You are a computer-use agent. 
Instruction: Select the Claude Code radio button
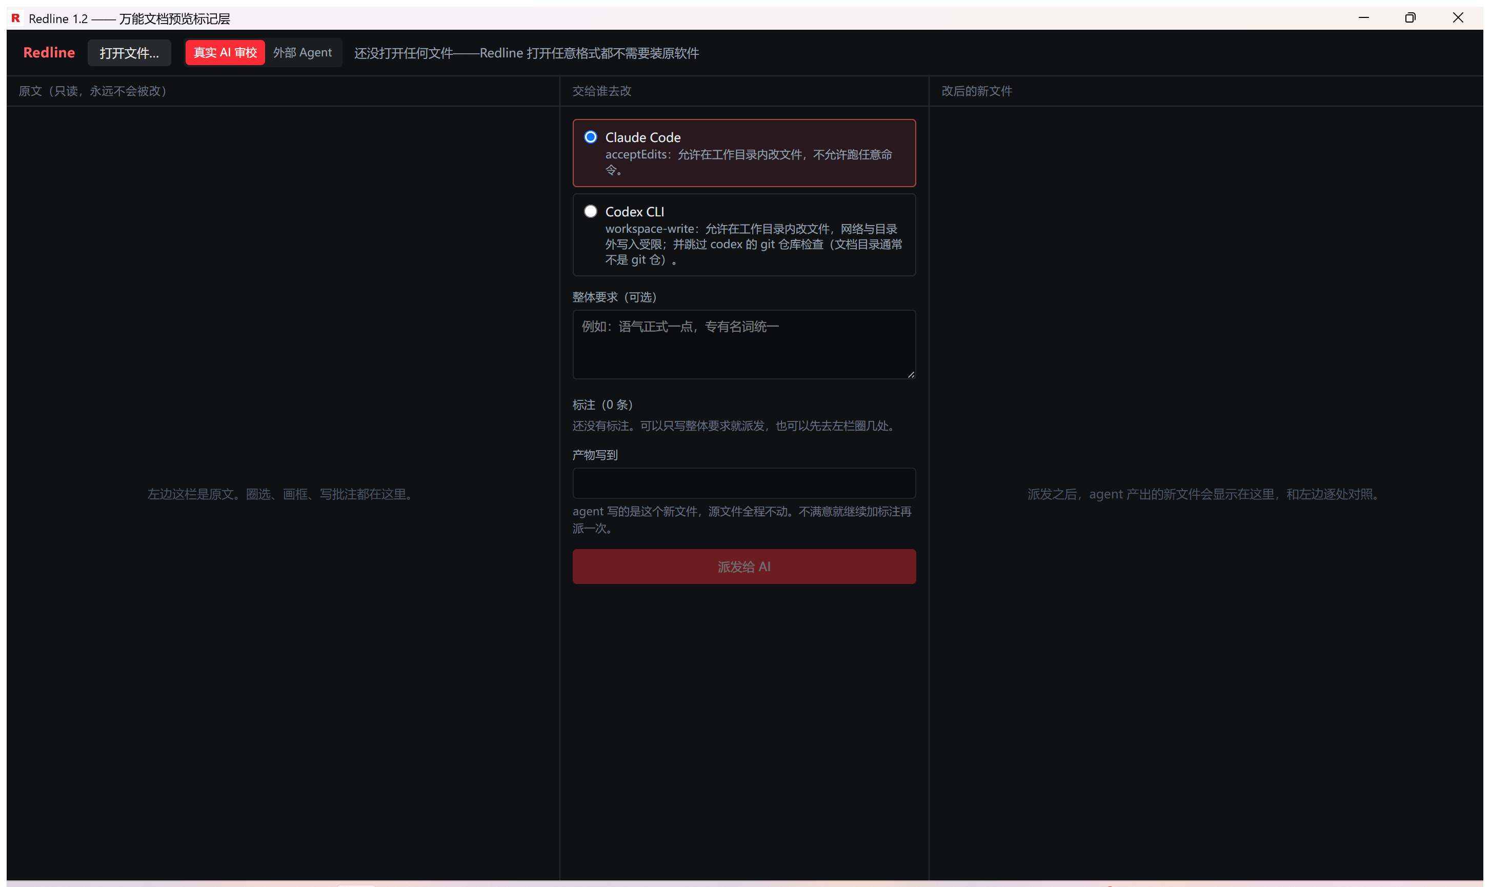click(591, 137)
